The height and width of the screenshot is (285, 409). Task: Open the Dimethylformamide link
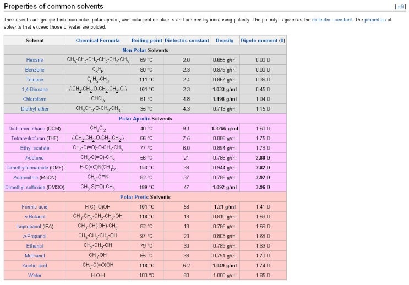tap(27, 168)
